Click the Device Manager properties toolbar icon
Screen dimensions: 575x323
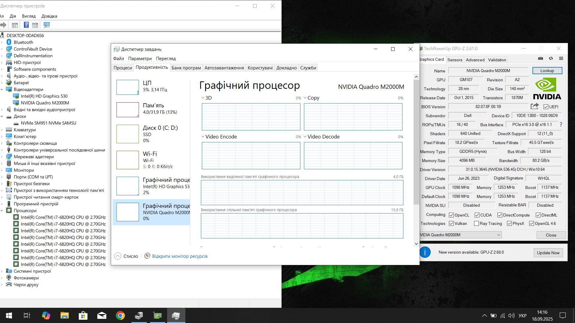[15, 25]
